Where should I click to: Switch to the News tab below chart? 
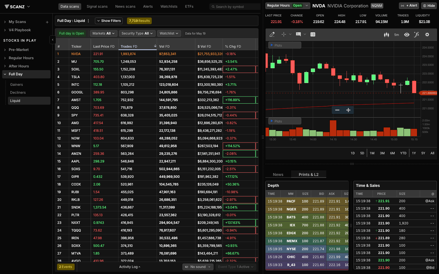click(x=278, y=175)
